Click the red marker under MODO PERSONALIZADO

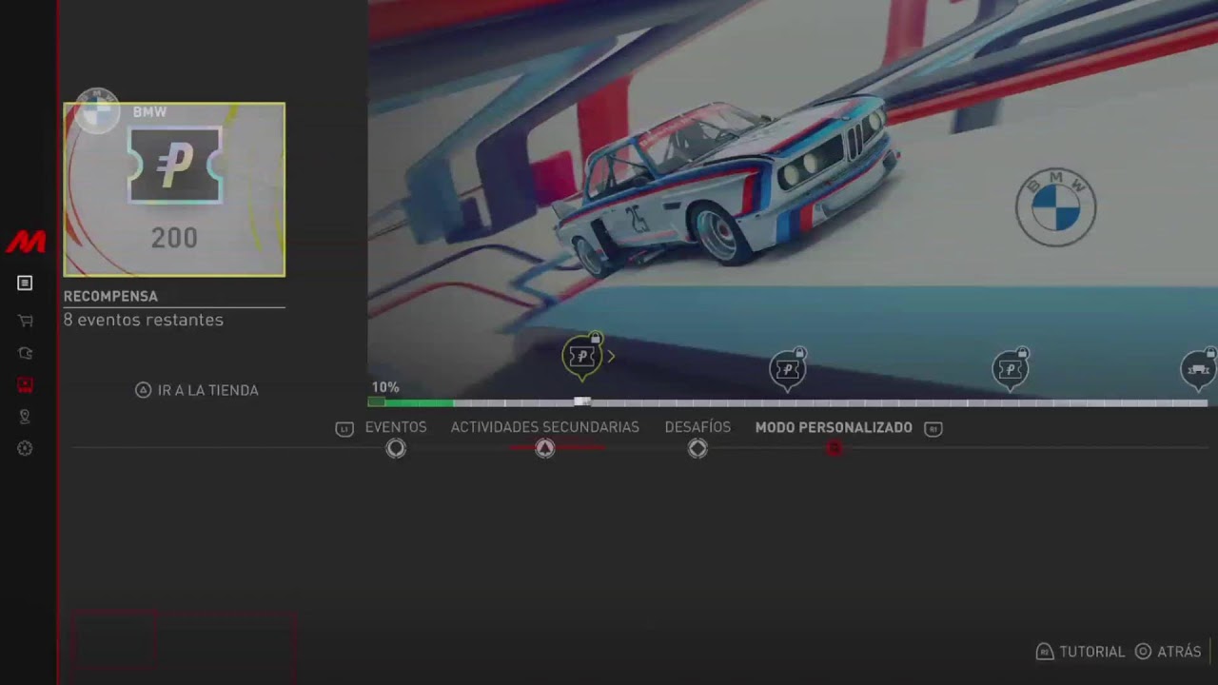point(835,448)
